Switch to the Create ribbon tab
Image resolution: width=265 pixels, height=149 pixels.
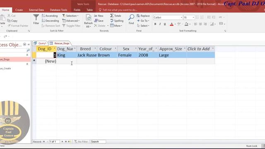coord(19,10)
